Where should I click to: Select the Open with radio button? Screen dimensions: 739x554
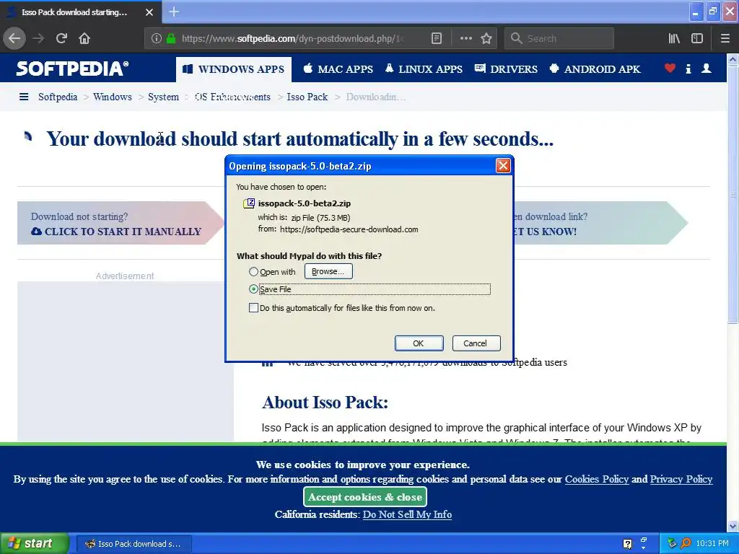253,272
